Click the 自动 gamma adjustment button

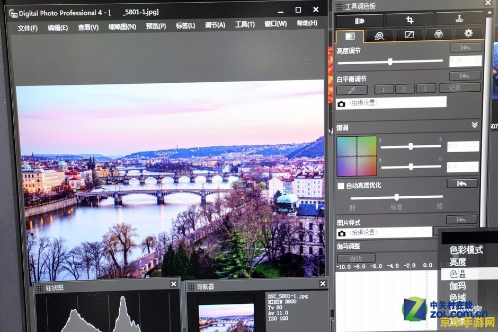(x=349, y=258)
